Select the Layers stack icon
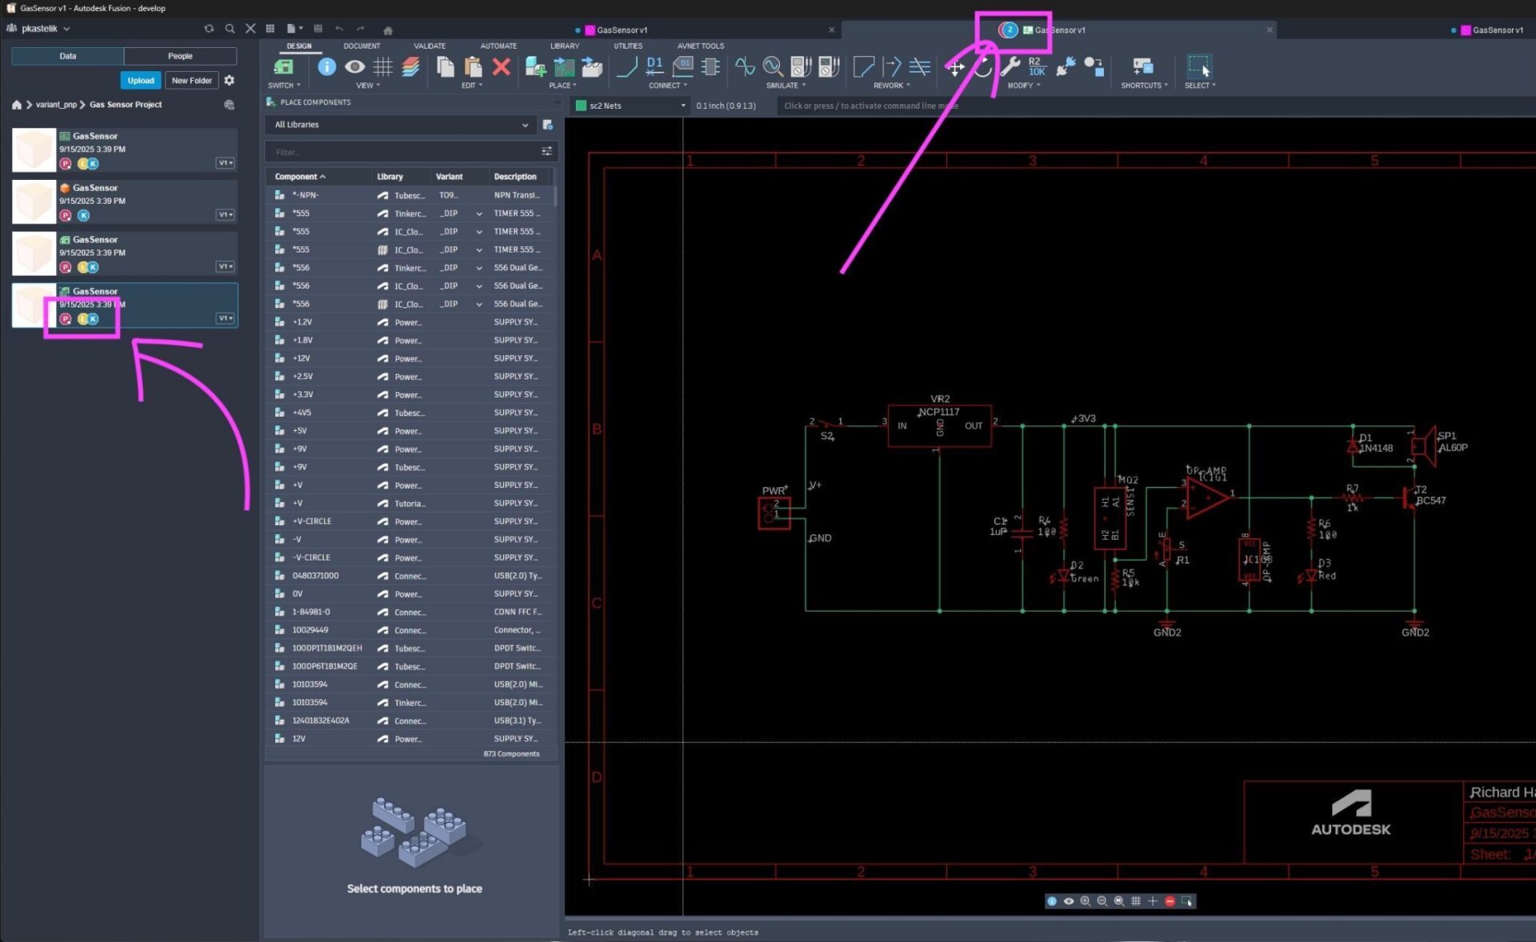The width and height of the screenshot is (1536, 942). click(410, 66)
